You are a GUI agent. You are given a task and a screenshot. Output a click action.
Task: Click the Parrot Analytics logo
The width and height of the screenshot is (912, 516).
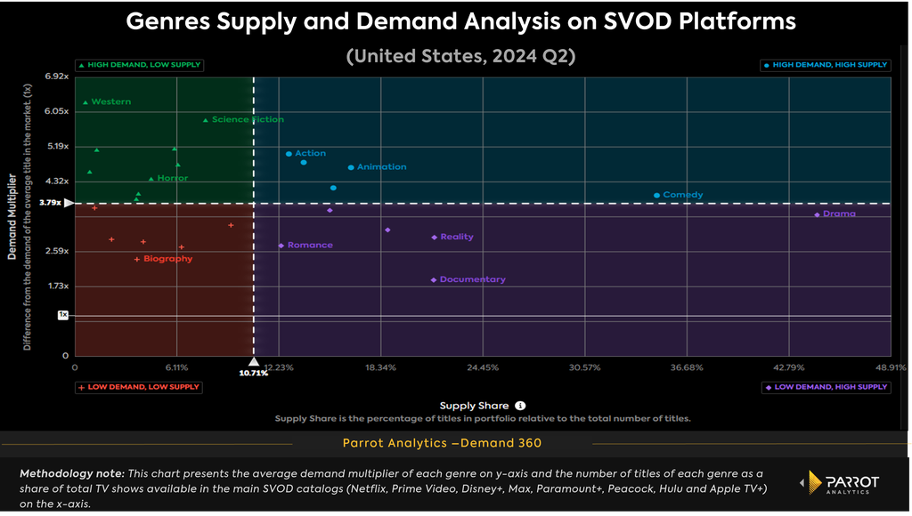point(841,483)
